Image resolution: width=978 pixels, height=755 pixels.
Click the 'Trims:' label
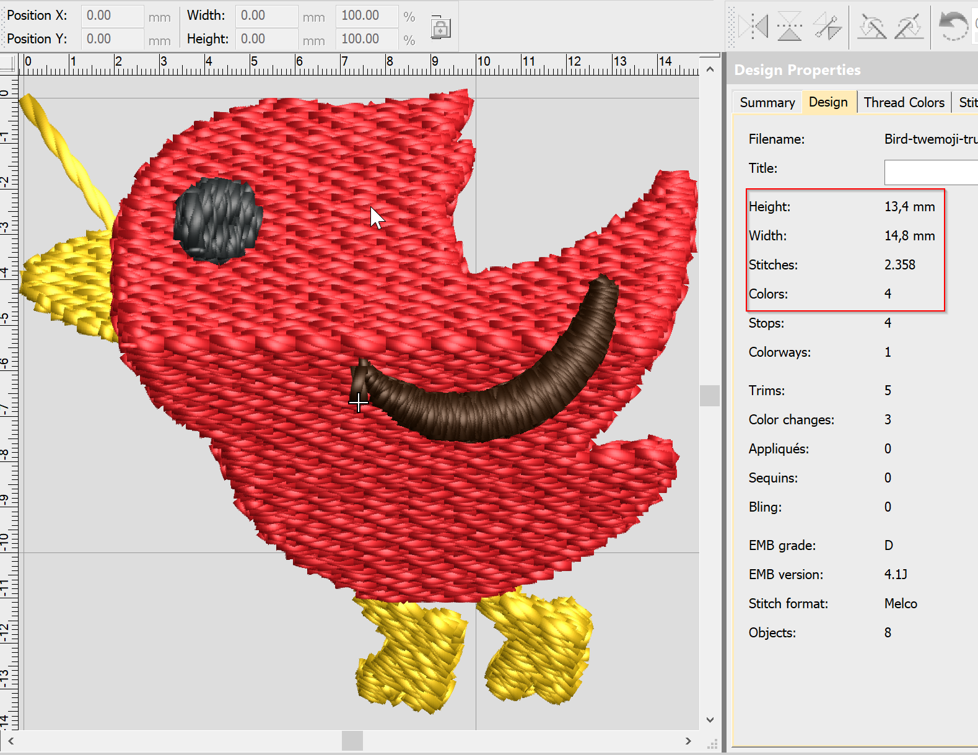click(x=766, y=391)
